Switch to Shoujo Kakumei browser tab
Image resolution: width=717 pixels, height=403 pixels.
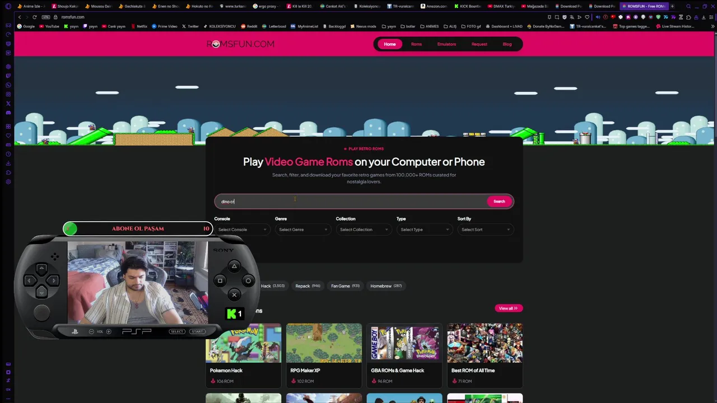(65, 6)
